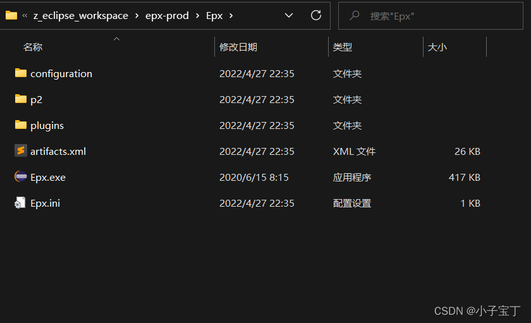This screenshot has height=323, width=531.
Task: Click 文件夹 type of plugins row
Action: 347,126
